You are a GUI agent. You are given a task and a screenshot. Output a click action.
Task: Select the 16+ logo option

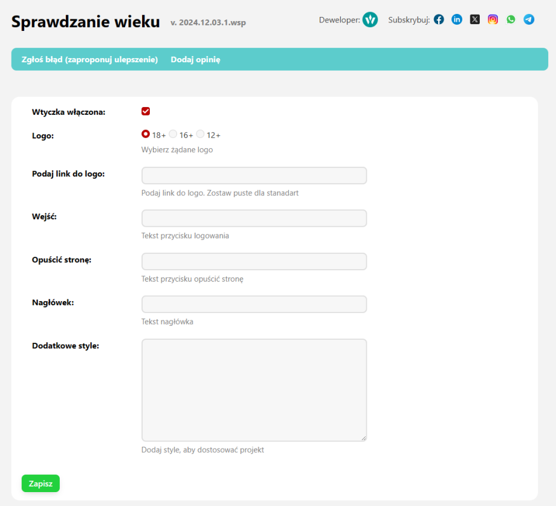(x=173, y=134)
